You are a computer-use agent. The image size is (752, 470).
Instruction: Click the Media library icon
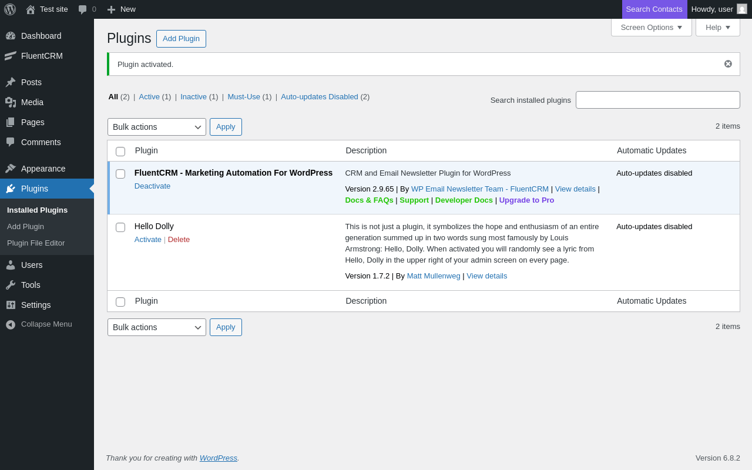(11, 102)
